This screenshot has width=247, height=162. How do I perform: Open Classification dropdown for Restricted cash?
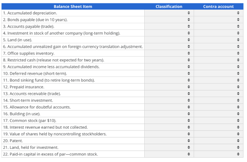[169, 60]
